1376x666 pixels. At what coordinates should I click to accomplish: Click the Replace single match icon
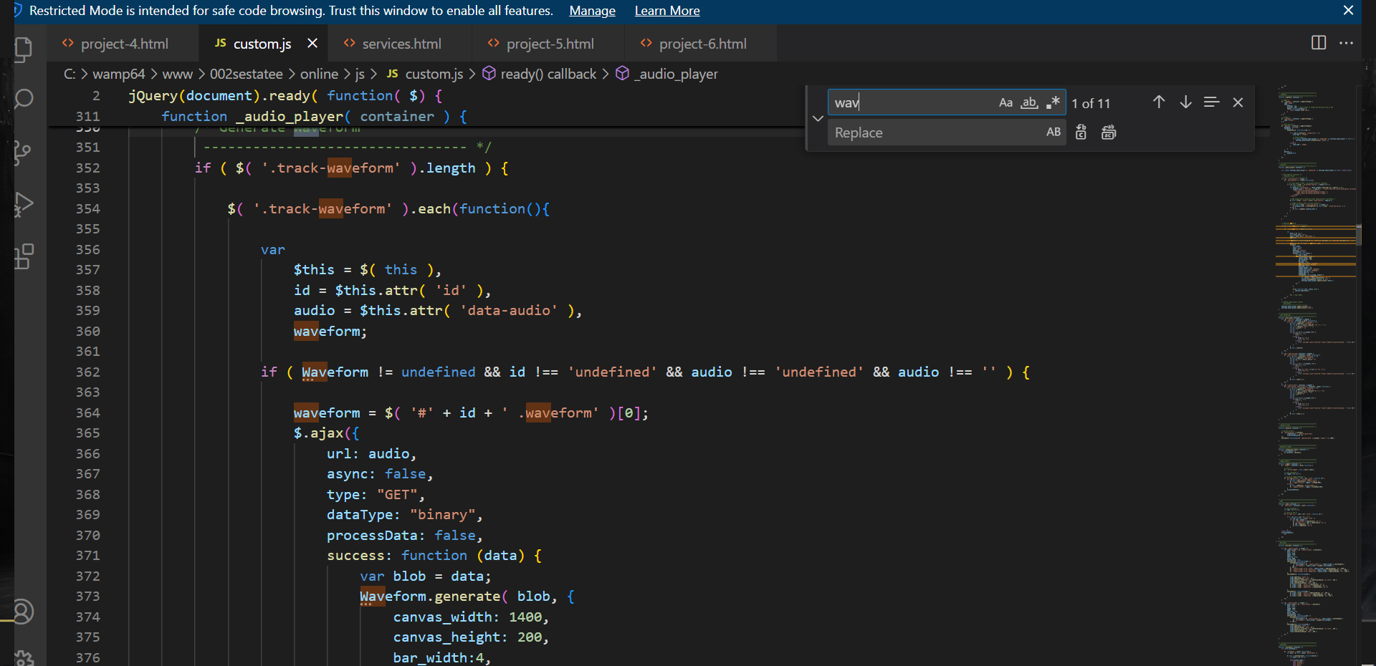[1081, 132]
